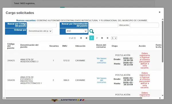Click the Acción column header

click(x=142, y=46)
